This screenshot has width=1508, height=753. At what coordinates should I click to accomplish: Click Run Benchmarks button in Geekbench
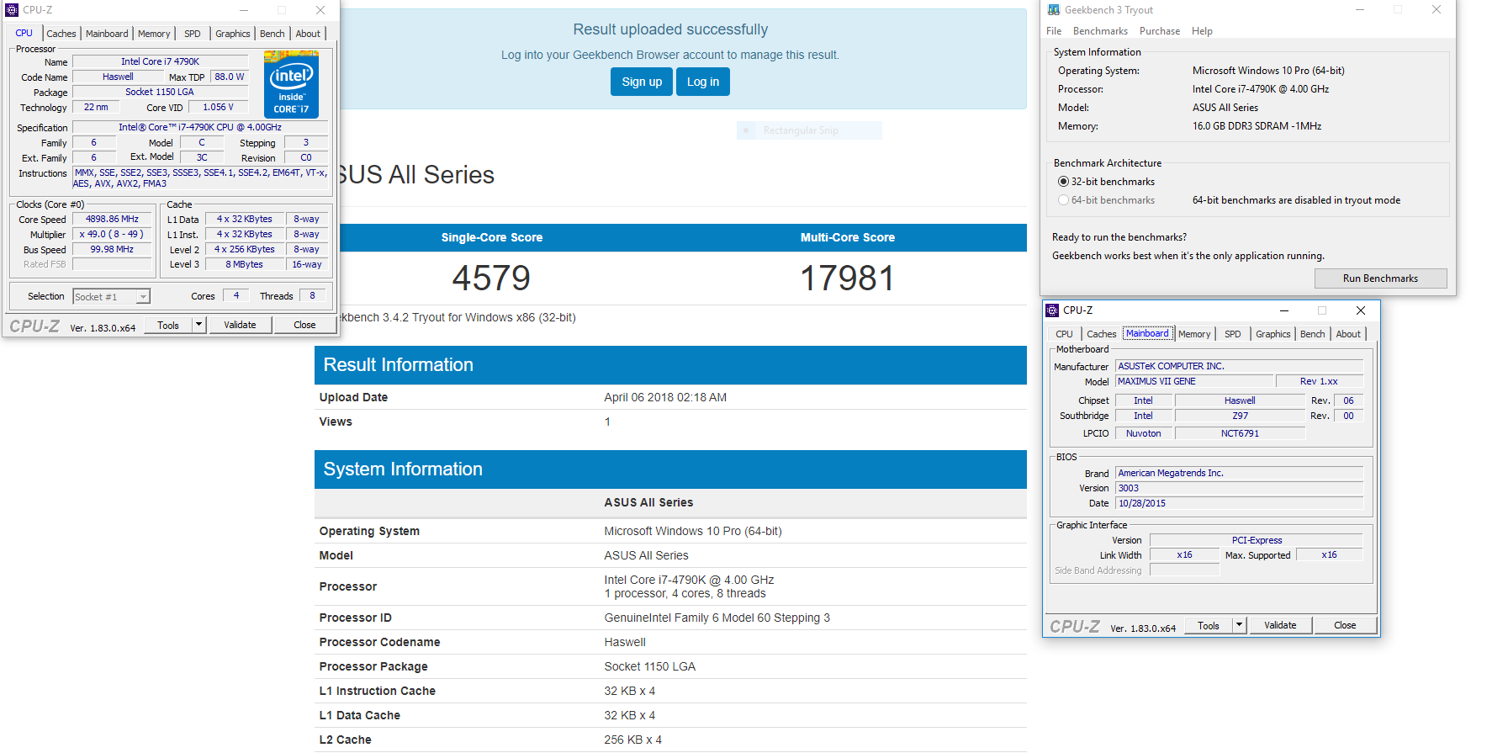point(1380,278)
